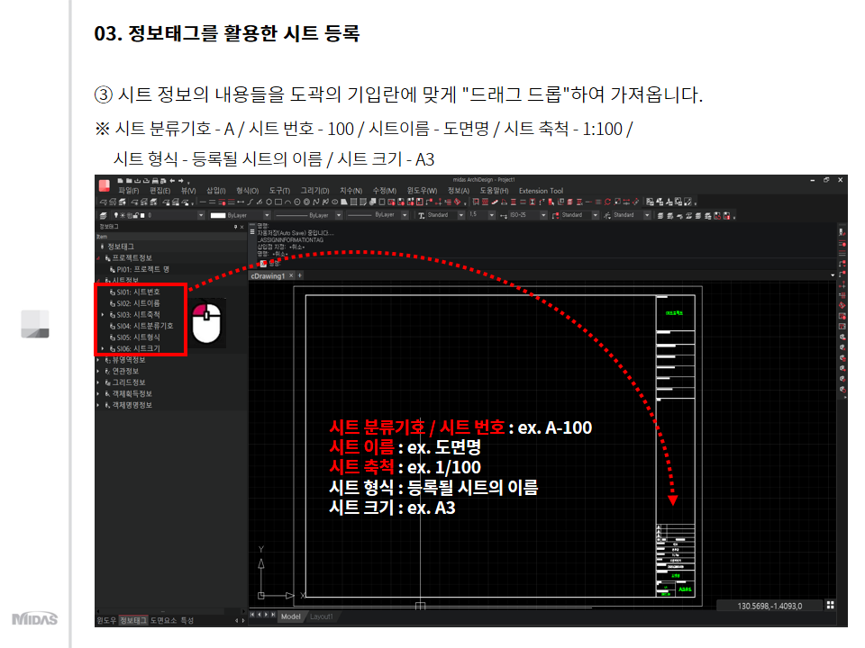Viewport: 865px width, 648px height.
Task: Click the add new drawing tab plus icon
Action: 300,275
